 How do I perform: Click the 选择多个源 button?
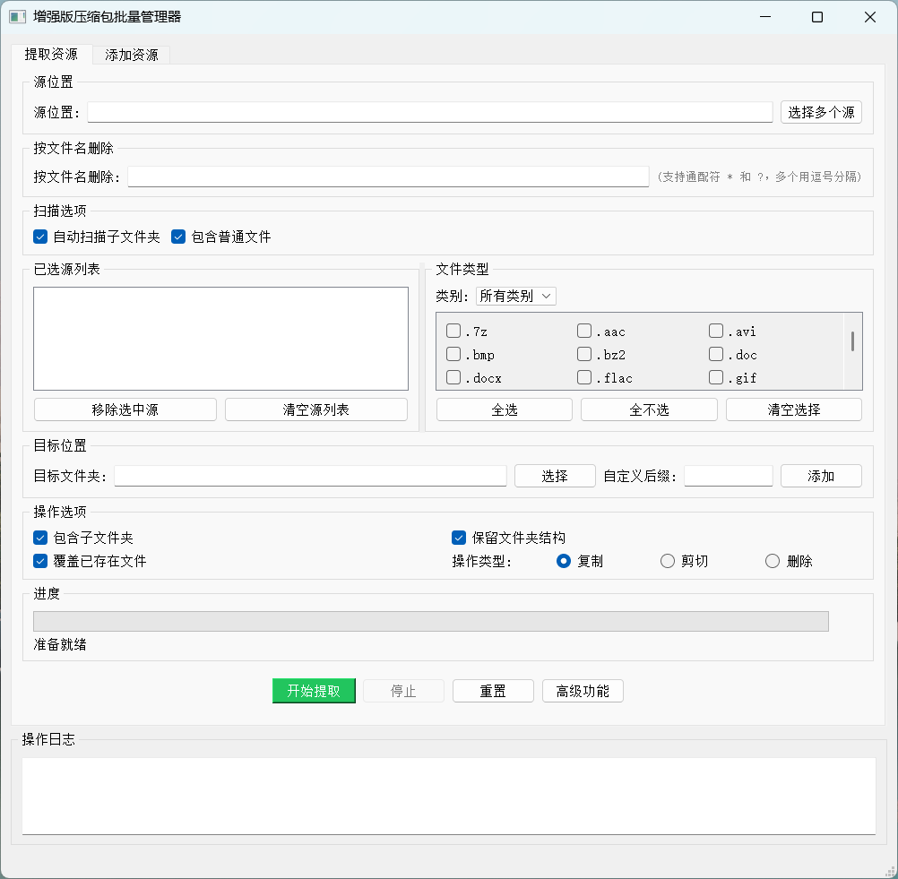tap(821, 112)
